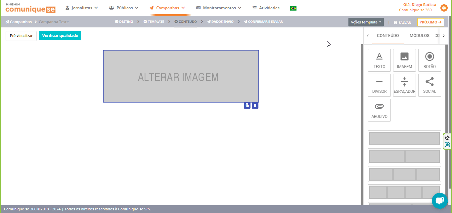Open the orange settings gear

pyautogui.click(x=444, y=8)
